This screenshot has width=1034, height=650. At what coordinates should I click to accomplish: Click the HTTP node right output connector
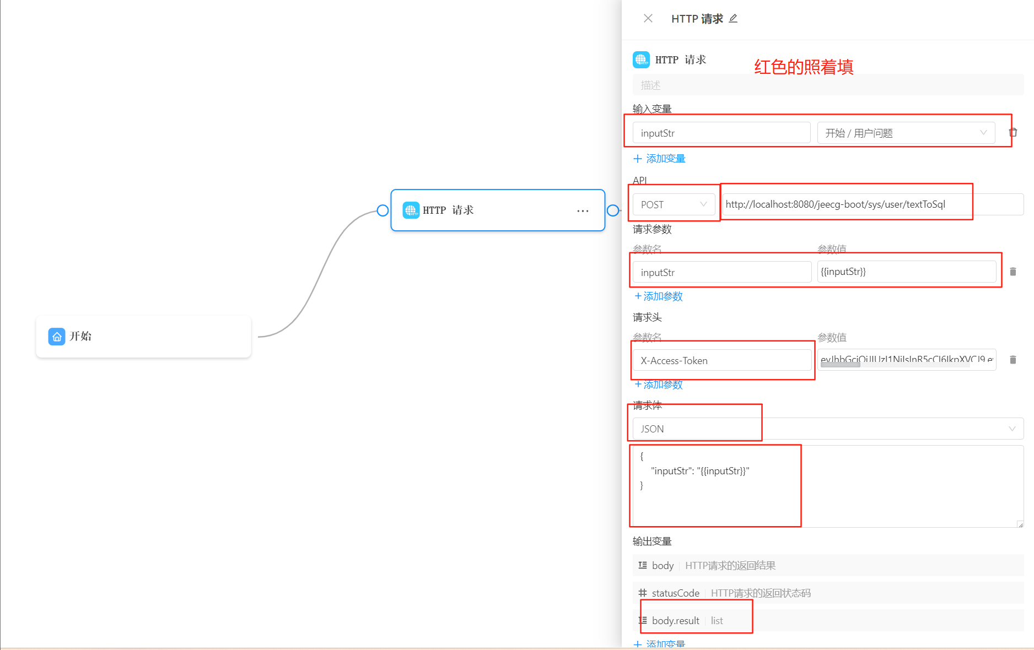click(612, 210)
